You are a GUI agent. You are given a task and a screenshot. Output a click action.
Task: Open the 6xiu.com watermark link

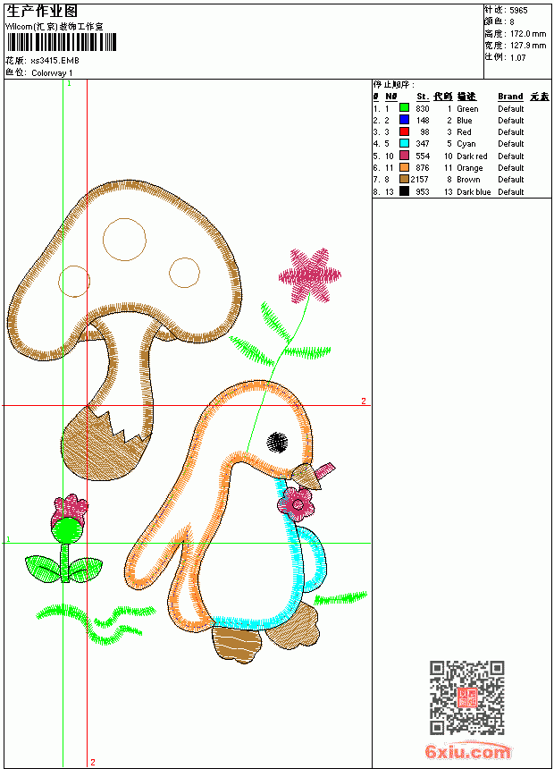[468, 752]
